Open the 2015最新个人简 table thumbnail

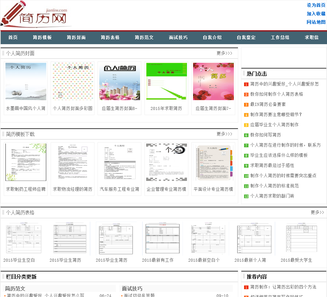pyautogui.click(x=255, y=238)
